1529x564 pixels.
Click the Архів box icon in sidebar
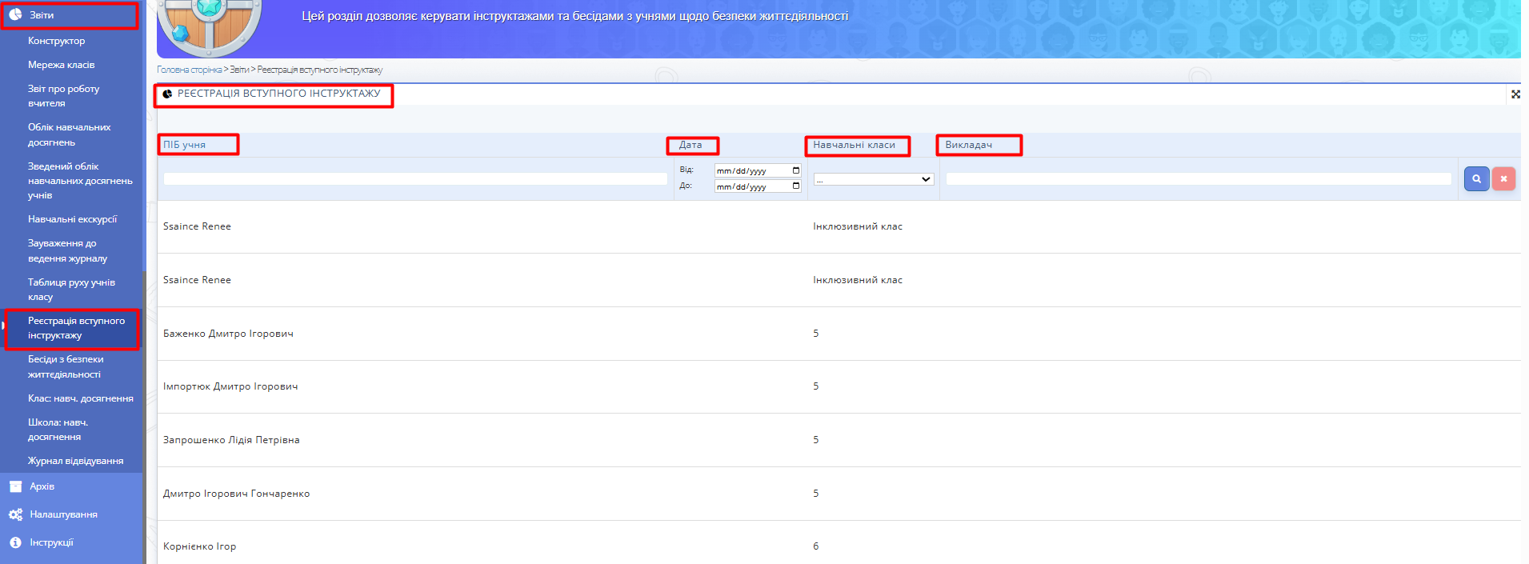(x=15, y=486)
